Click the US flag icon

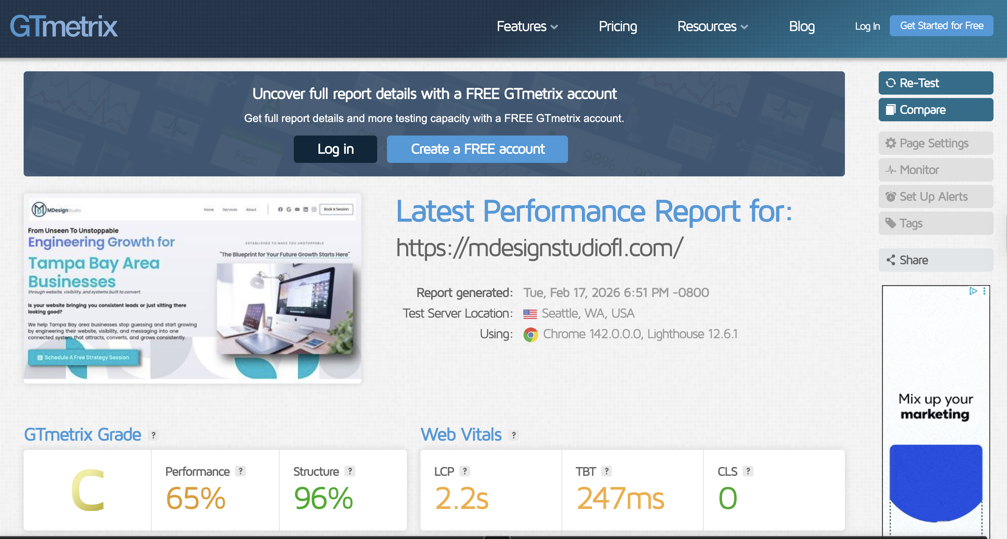[x=530, y=314]
